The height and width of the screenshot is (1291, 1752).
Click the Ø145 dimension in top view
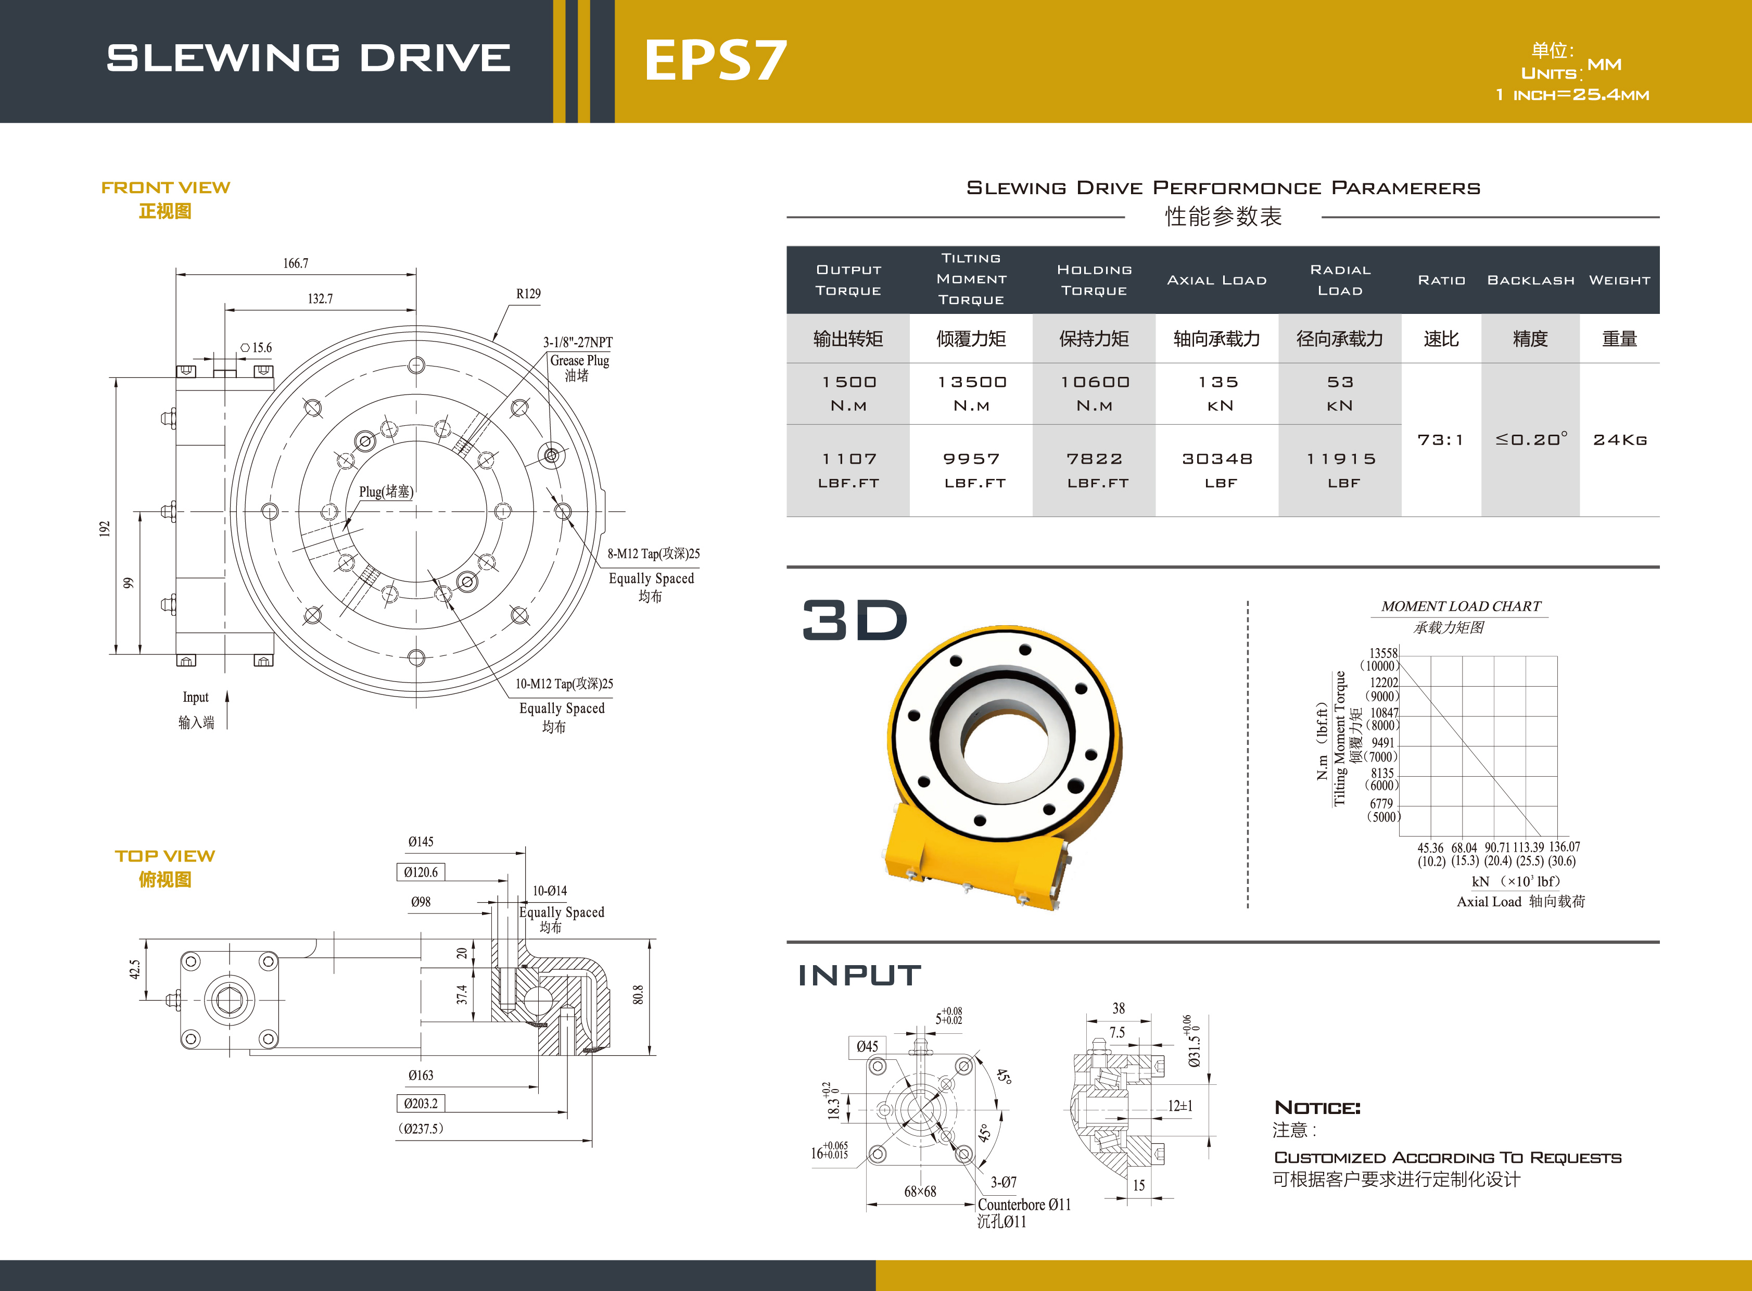click(x=421, y=842)
